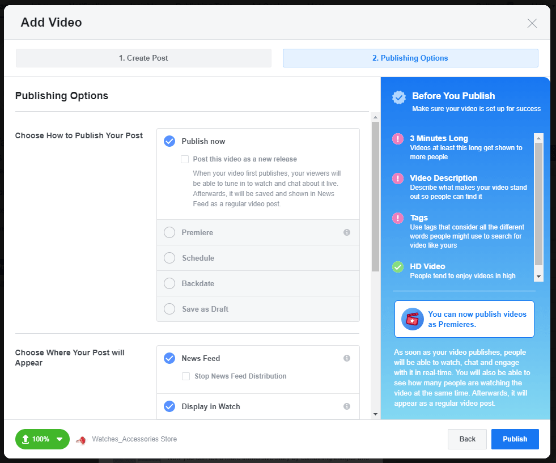Click the Tags warning icon
The height and width of the screenshot is (463, 556).
(398, 218)
